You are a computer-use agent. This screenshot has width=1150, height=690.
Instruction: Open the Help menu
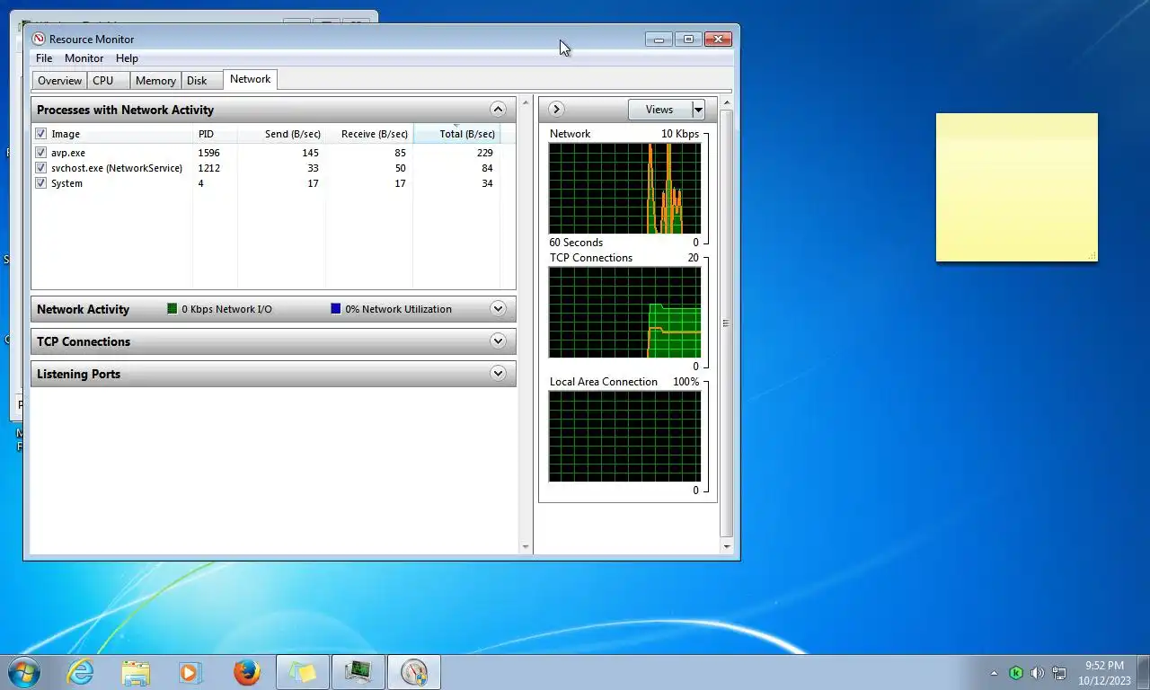(x=127, y=58)
